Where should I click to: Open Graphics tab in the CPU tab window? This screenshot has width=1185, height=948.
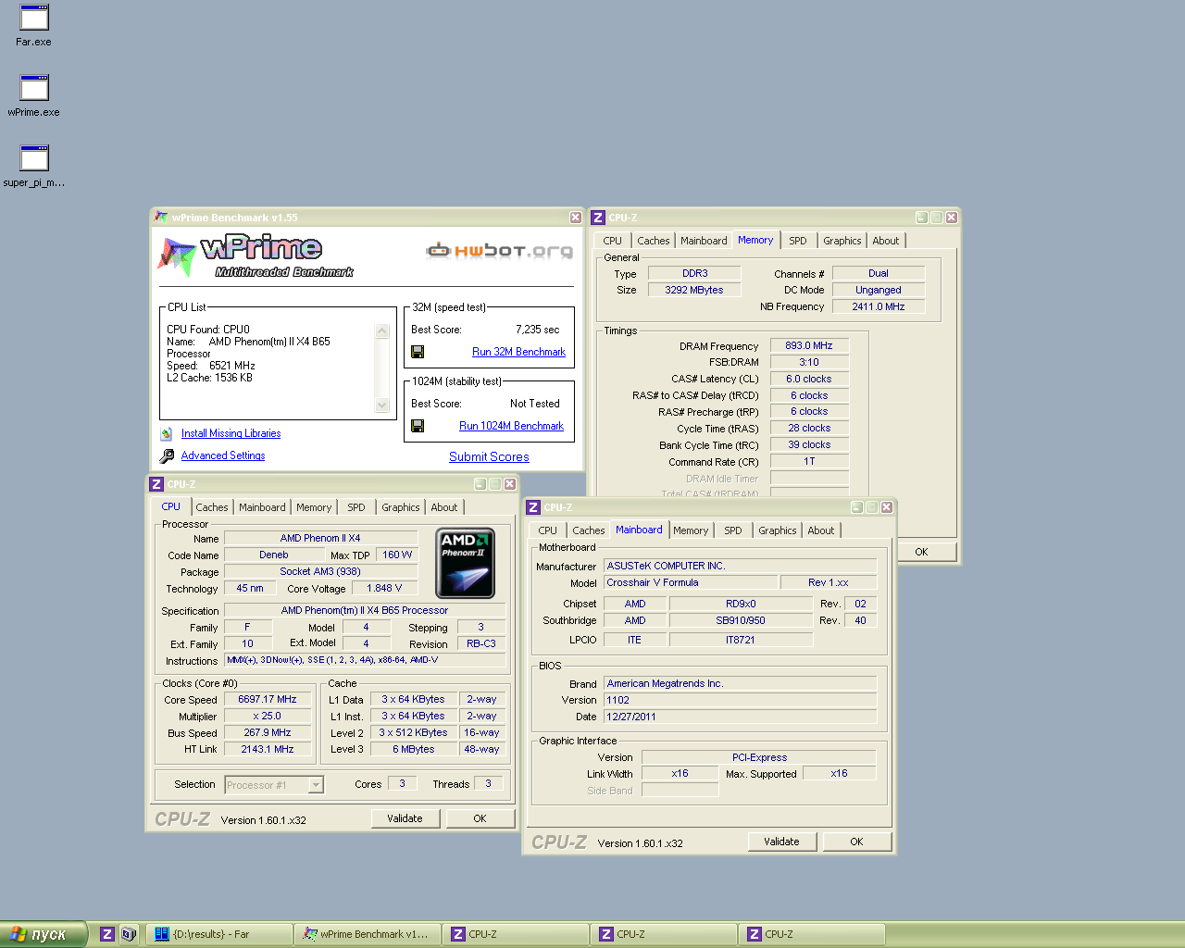point(401,507)
